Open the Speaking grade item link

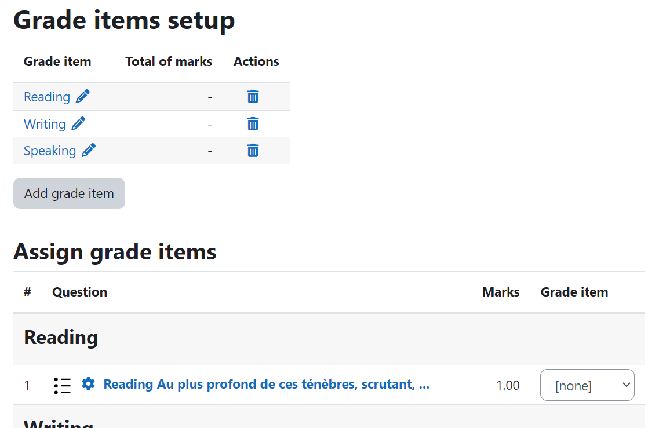50,151
